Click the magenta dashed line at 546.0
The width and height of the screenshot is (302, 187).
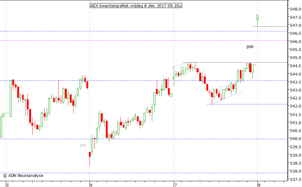pos(144,41)
